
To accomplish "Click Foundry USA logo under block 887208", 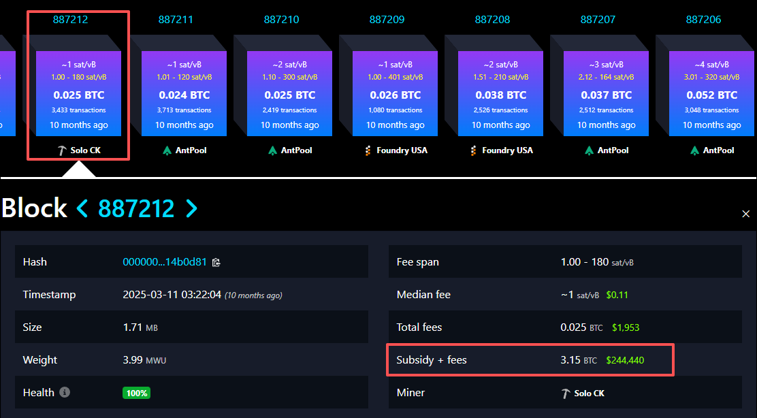I will [474, 150].
